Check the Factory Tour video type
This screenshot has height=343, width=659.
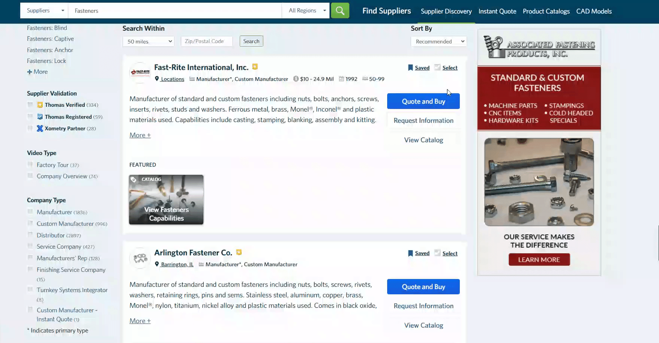30,164
